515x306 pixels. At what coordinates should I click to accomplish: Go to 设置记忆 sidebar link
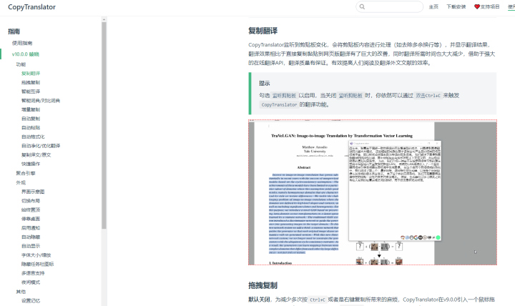click(x=31, y=301)
